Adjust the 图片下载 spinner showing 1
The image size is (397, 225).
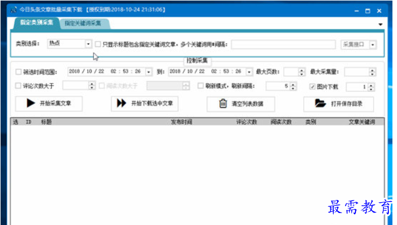[x=371, y=87]
